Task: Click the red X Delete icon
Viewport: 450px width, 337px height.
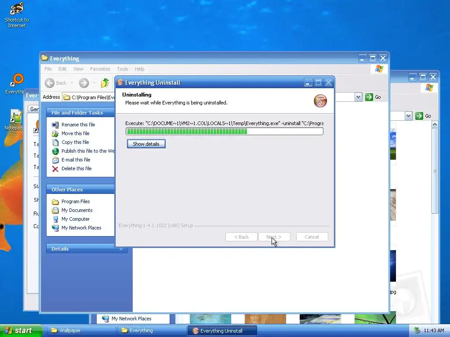Action: [55, 169]
